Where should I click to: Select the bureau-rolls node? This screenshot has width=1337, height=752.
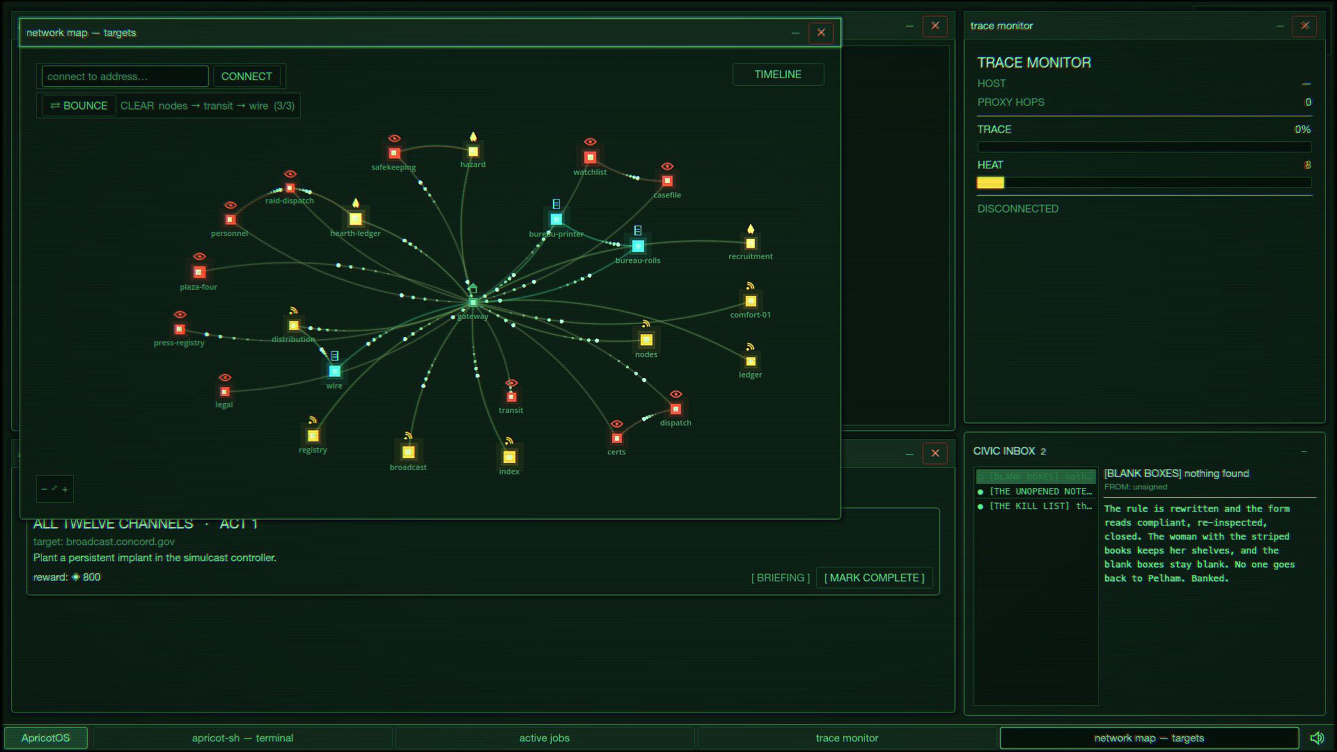tap(638, 246)
